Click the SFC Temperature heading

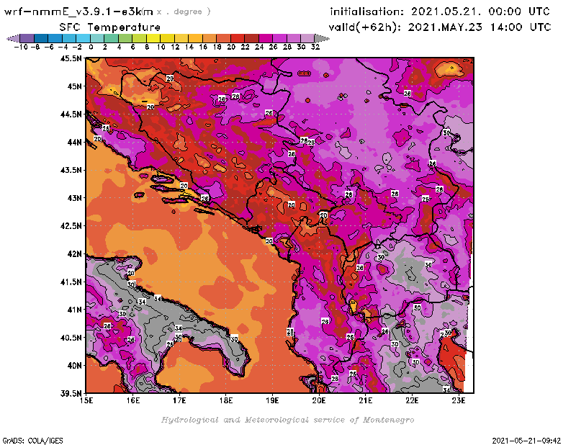(x=110, y=27)
